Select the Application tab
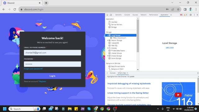Screen dimensions: 199x112 pyautogui.click(x=164, y=15)
